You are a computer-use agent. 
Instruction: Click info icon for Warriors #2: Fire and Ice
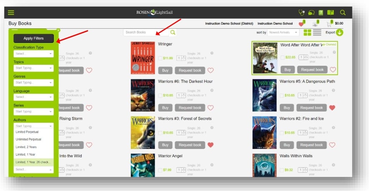coord(334,128)
